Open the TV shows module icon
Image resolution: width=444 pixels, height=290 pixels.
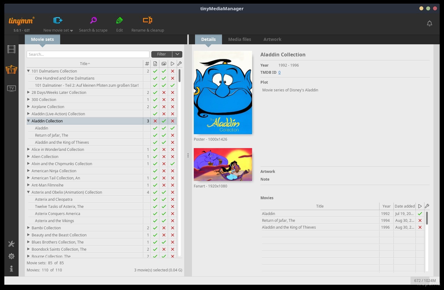[11, 89]
